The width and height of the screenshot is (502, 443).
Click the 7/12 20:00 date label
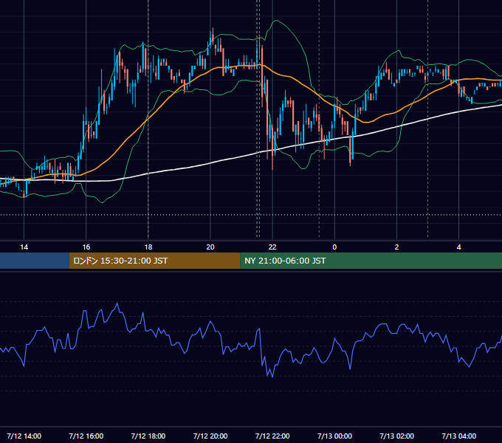(x=210, y=436)
